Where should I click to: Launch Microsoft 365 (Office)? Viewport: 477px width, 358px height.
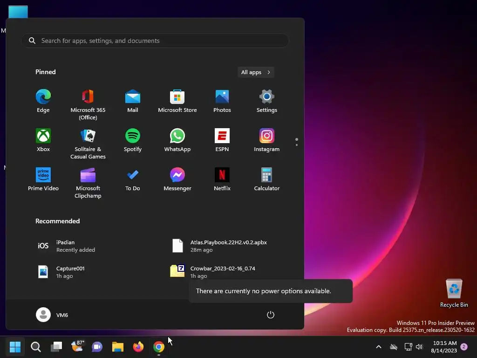(x=88, y=105)
